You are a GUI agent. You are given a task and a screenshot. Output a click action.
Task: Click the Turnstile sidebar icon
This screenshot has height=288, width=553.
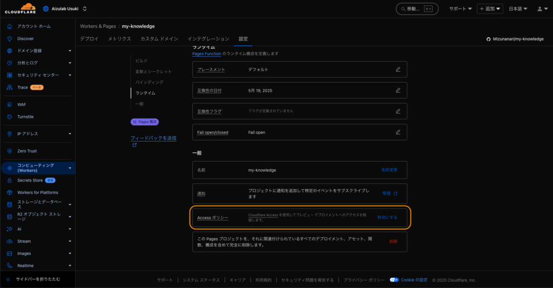tap(10, 117)
